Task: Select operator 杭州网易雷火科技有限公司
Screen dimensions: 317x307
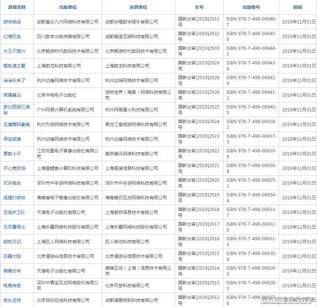Action: click(x=131, y=110)
